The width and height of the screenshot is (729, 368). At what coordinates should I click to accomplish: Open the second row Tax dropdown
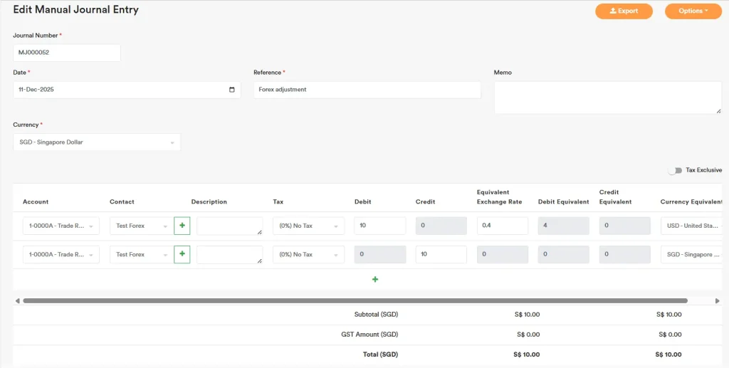[308, 254]
